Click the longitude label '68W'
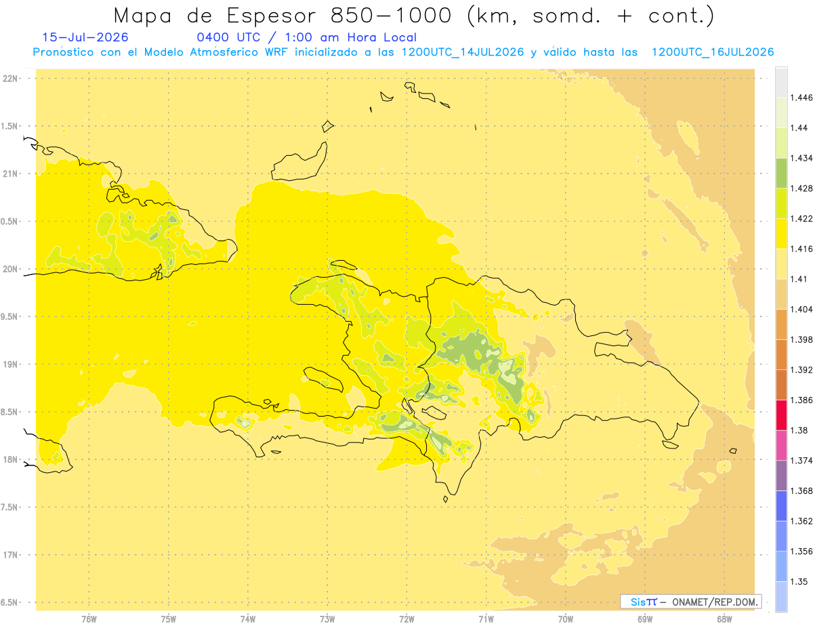Image resolution: width=813 pixels, height=628 pixels. coord(724,619)
